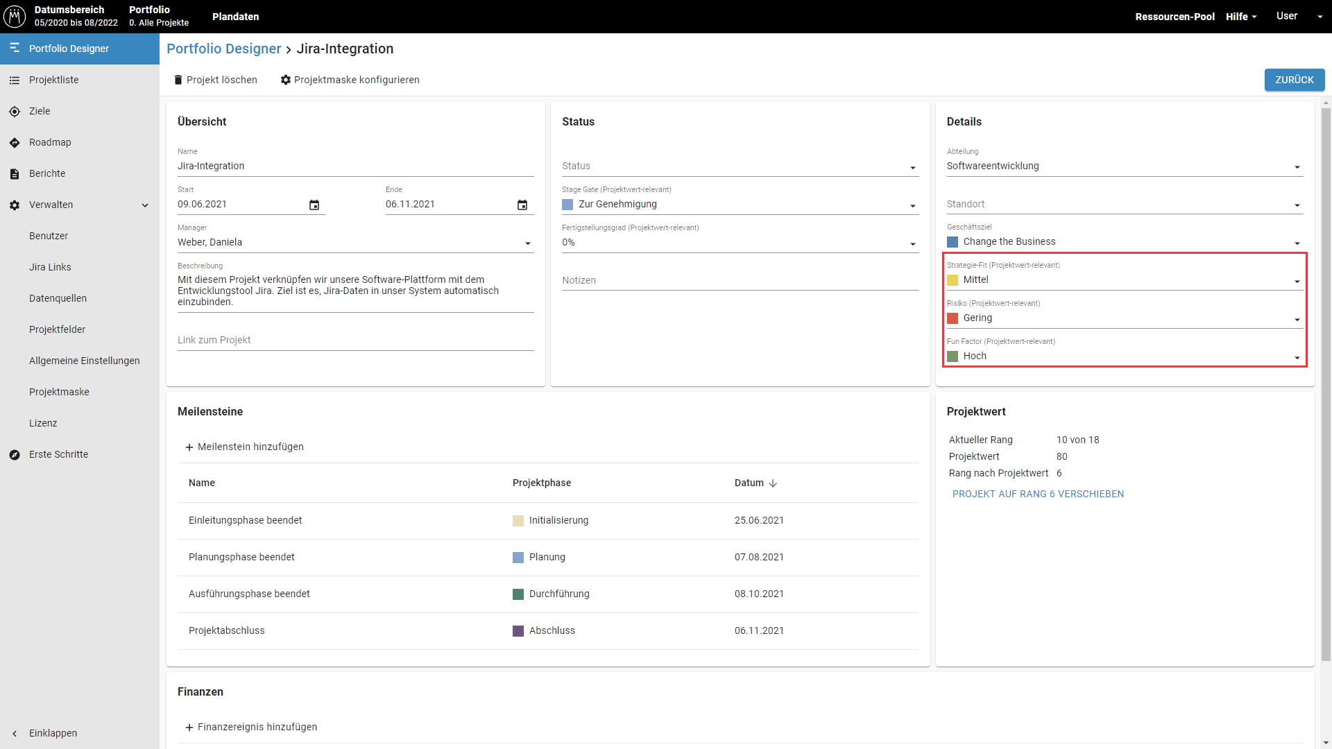
Task: Click the green Hoch color swatch
Action: [x=953, y=356]
